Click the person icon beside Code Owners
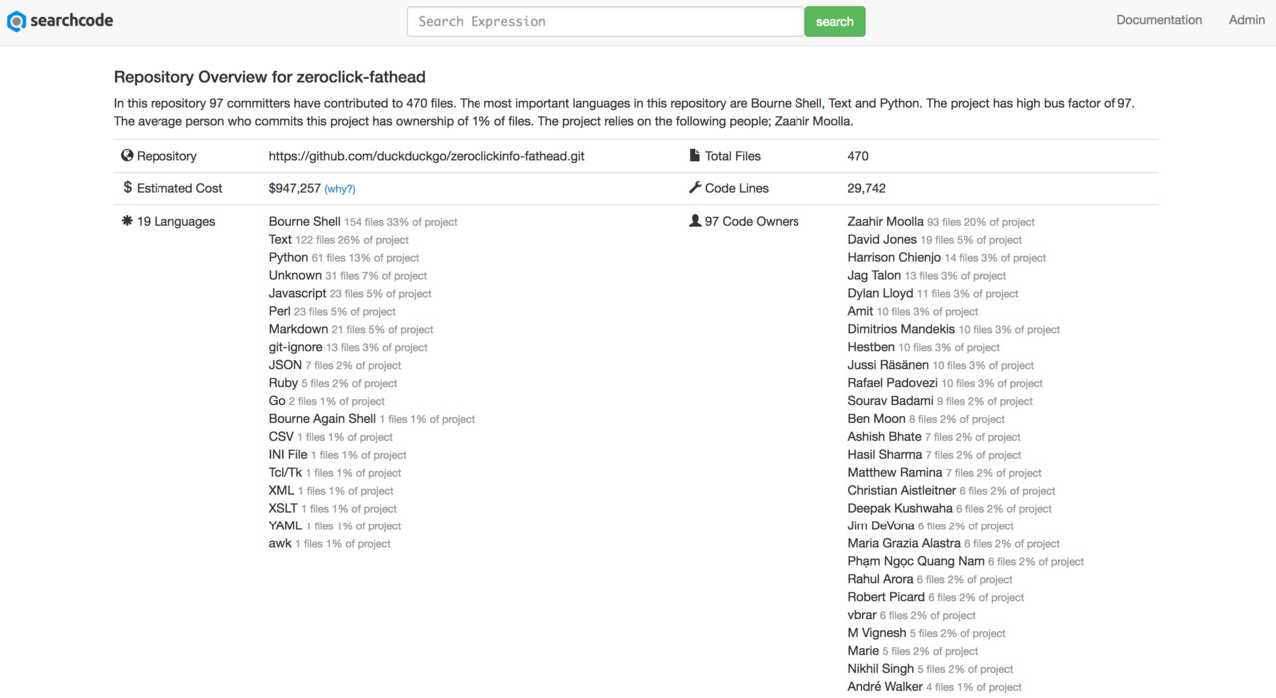Image resolution: width=1276 pixels, height=698 pixels. pyautogui.click(x=695, y=221)
